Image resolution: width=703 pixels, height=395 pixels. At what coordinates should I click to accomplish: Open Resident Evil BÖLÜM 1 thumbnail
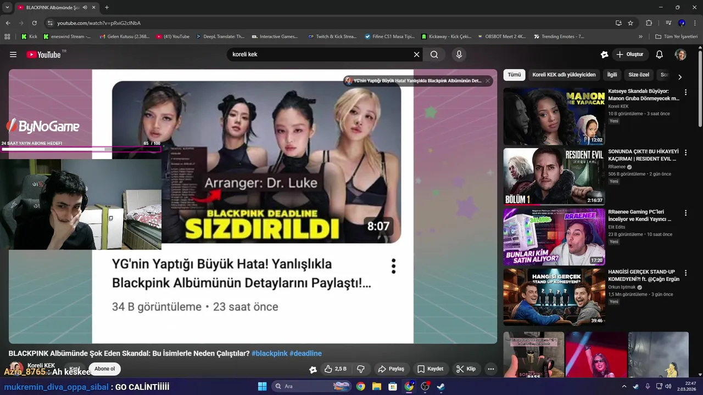coord(554,177)
